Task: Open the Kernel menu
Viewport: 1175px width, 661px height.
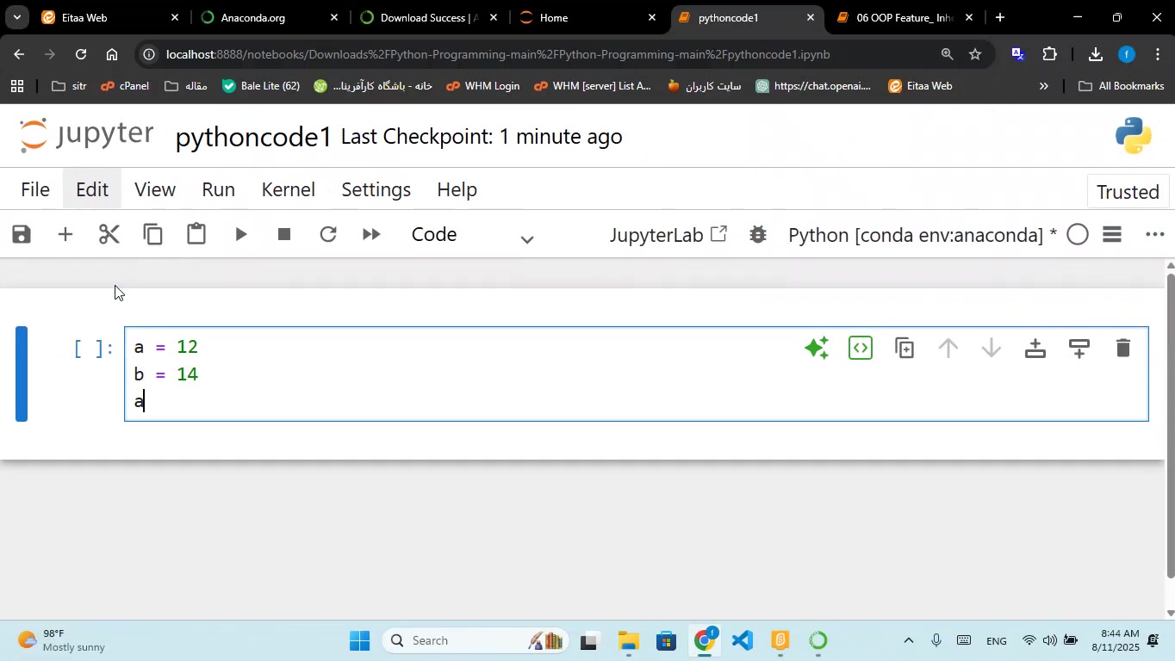Action: 288,189
